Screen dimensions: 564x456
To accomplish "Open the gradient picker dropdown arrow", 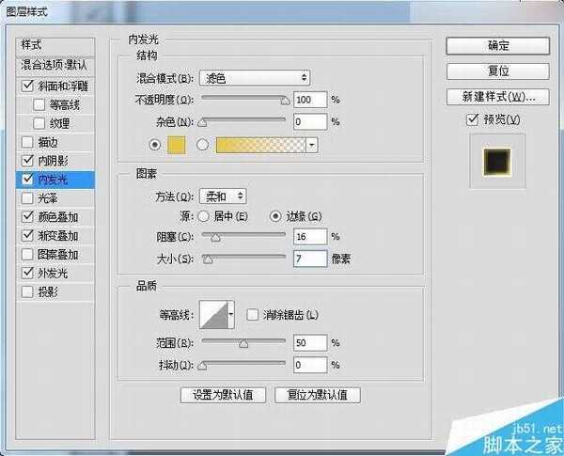I will (311, 145).
